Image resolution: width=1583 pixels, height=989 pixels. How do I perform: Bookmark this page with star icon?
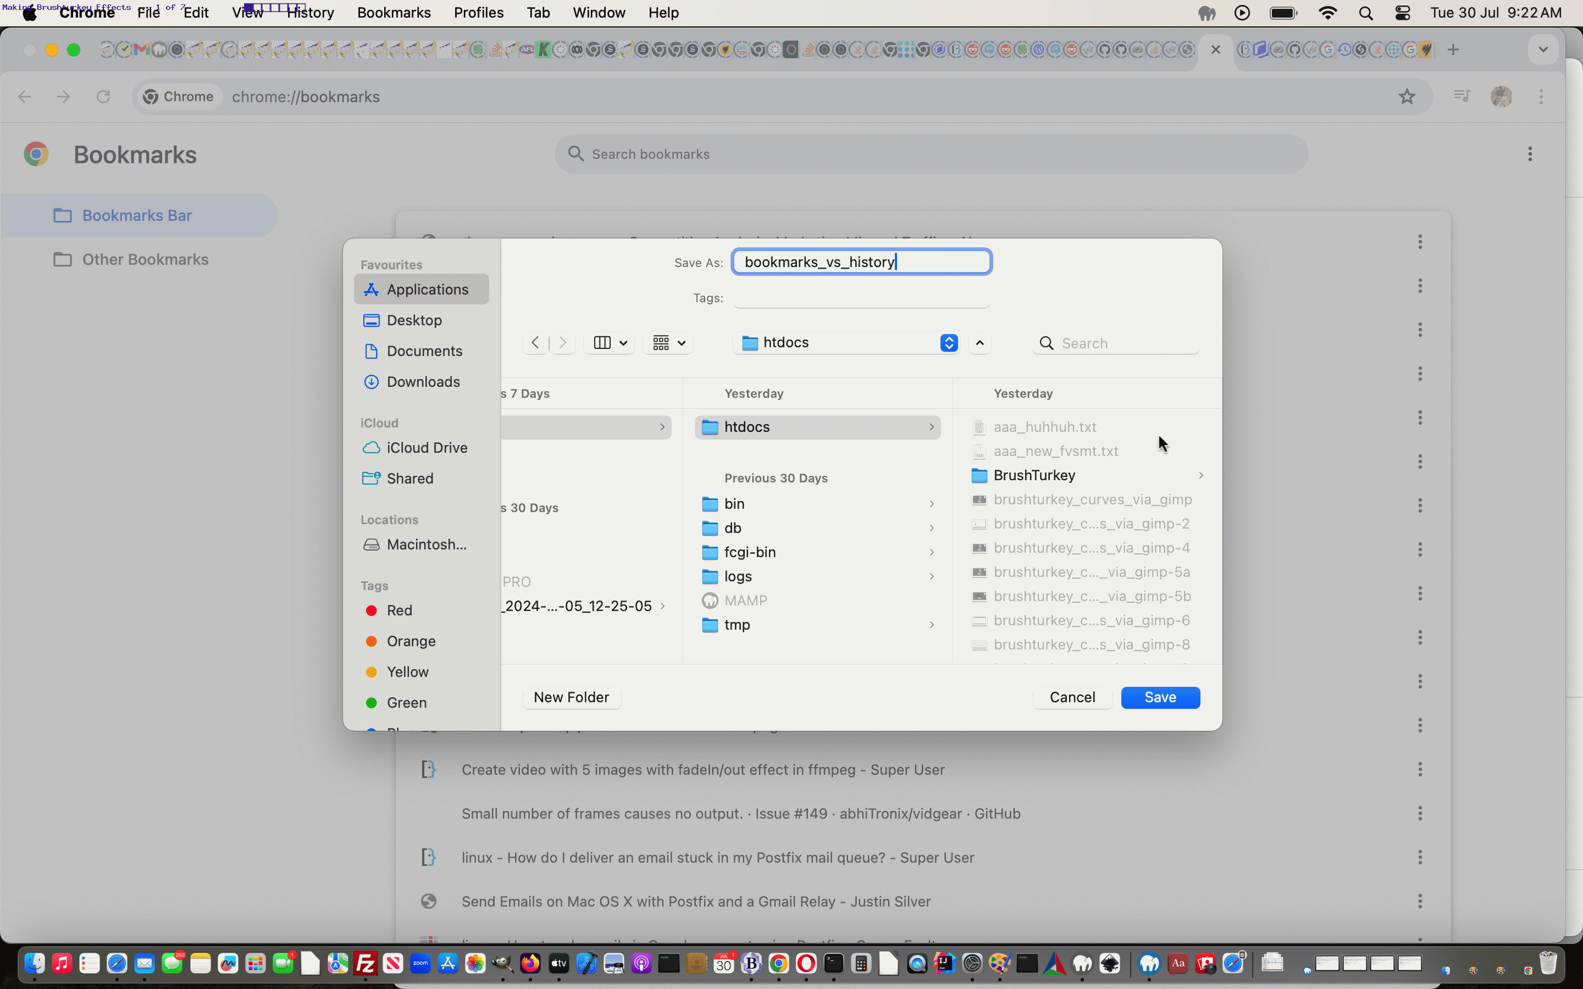click(1407, 97)
